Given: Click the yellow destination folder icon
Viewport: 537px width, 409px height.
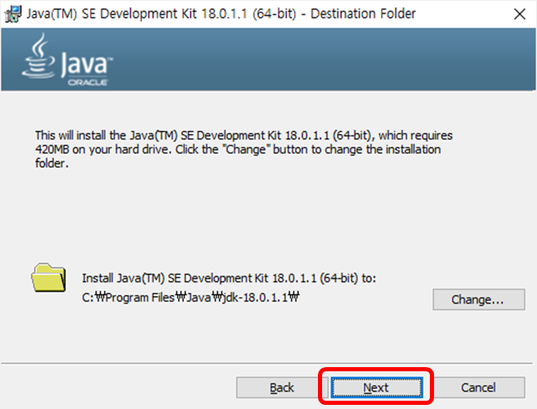Looking at the screenshot, I should (x=49, y=277).
